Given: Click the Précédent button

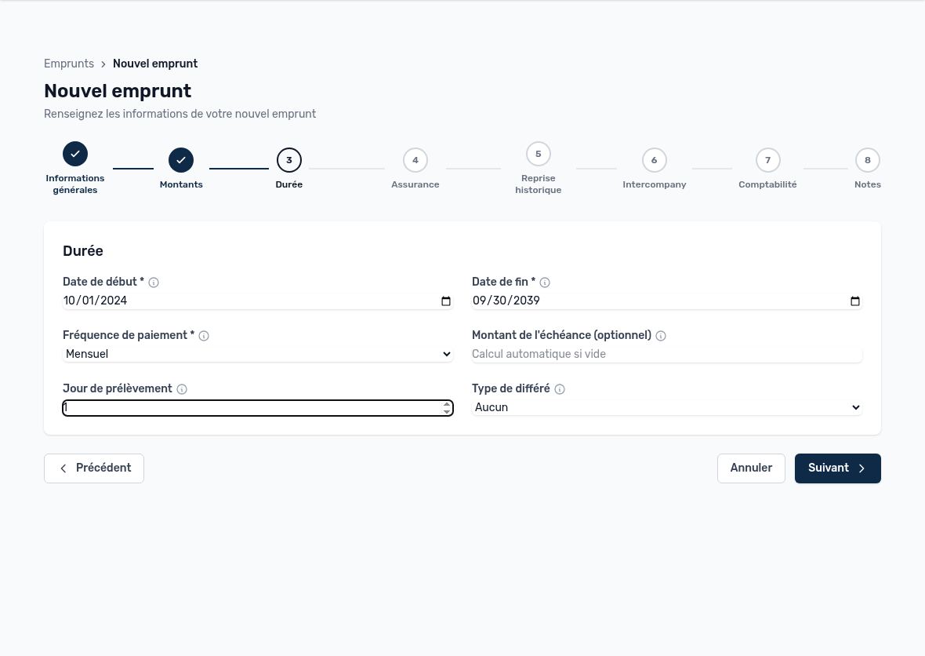Looking at the screenshot, I should click(94, 468).
